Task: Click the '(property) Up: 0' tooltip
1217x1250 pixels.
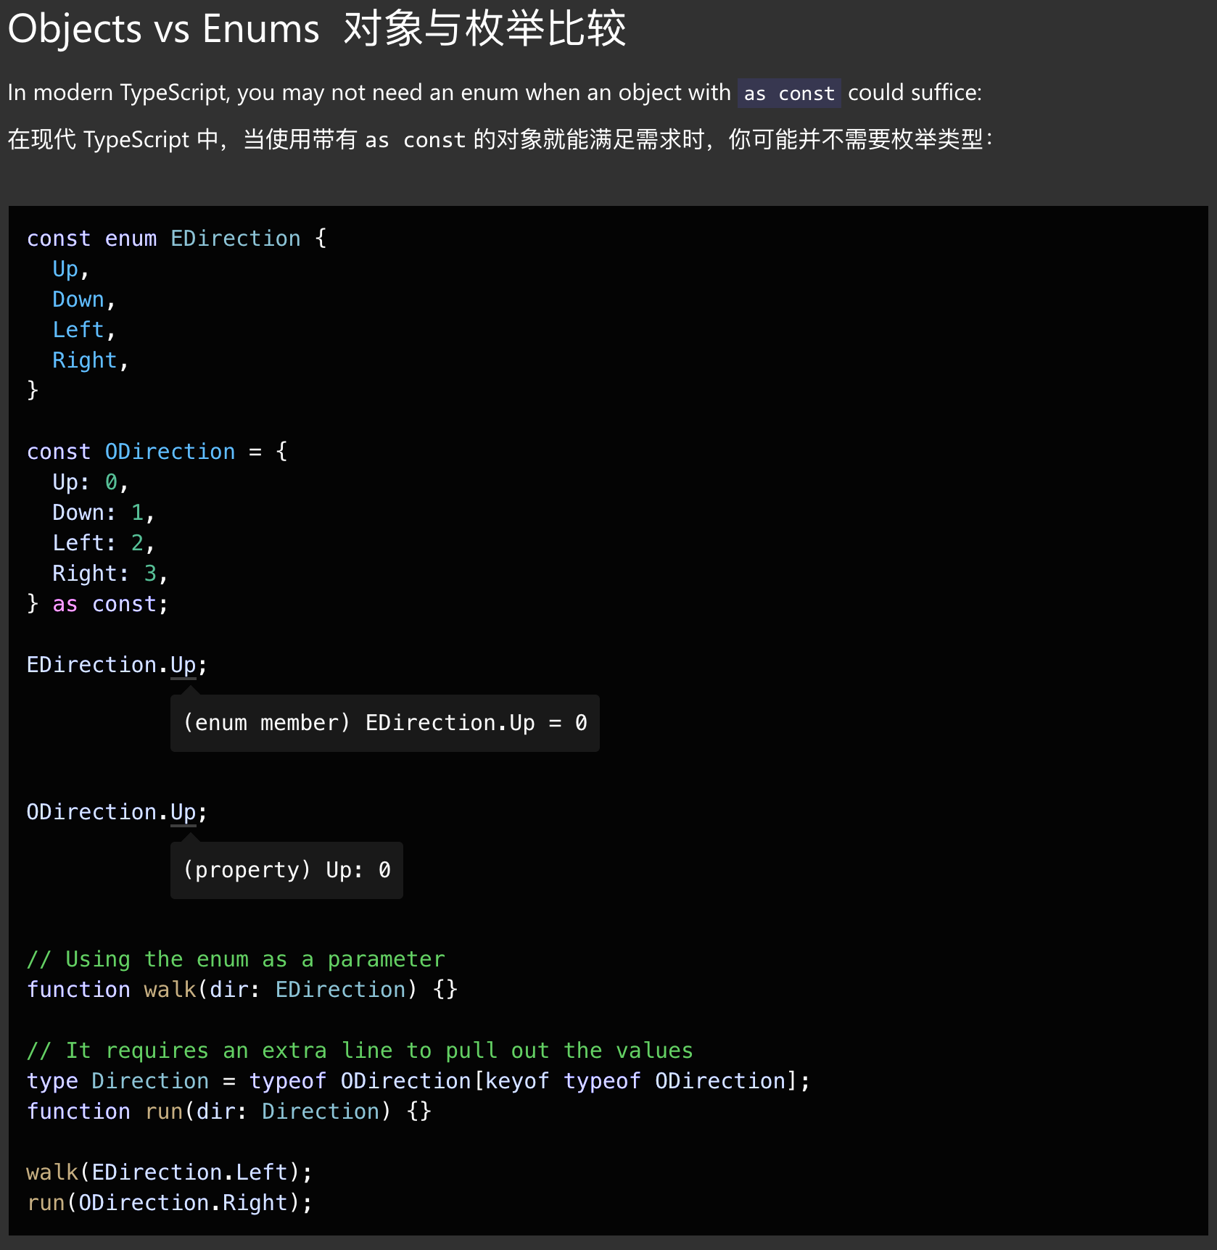Action: pos(286,870)
